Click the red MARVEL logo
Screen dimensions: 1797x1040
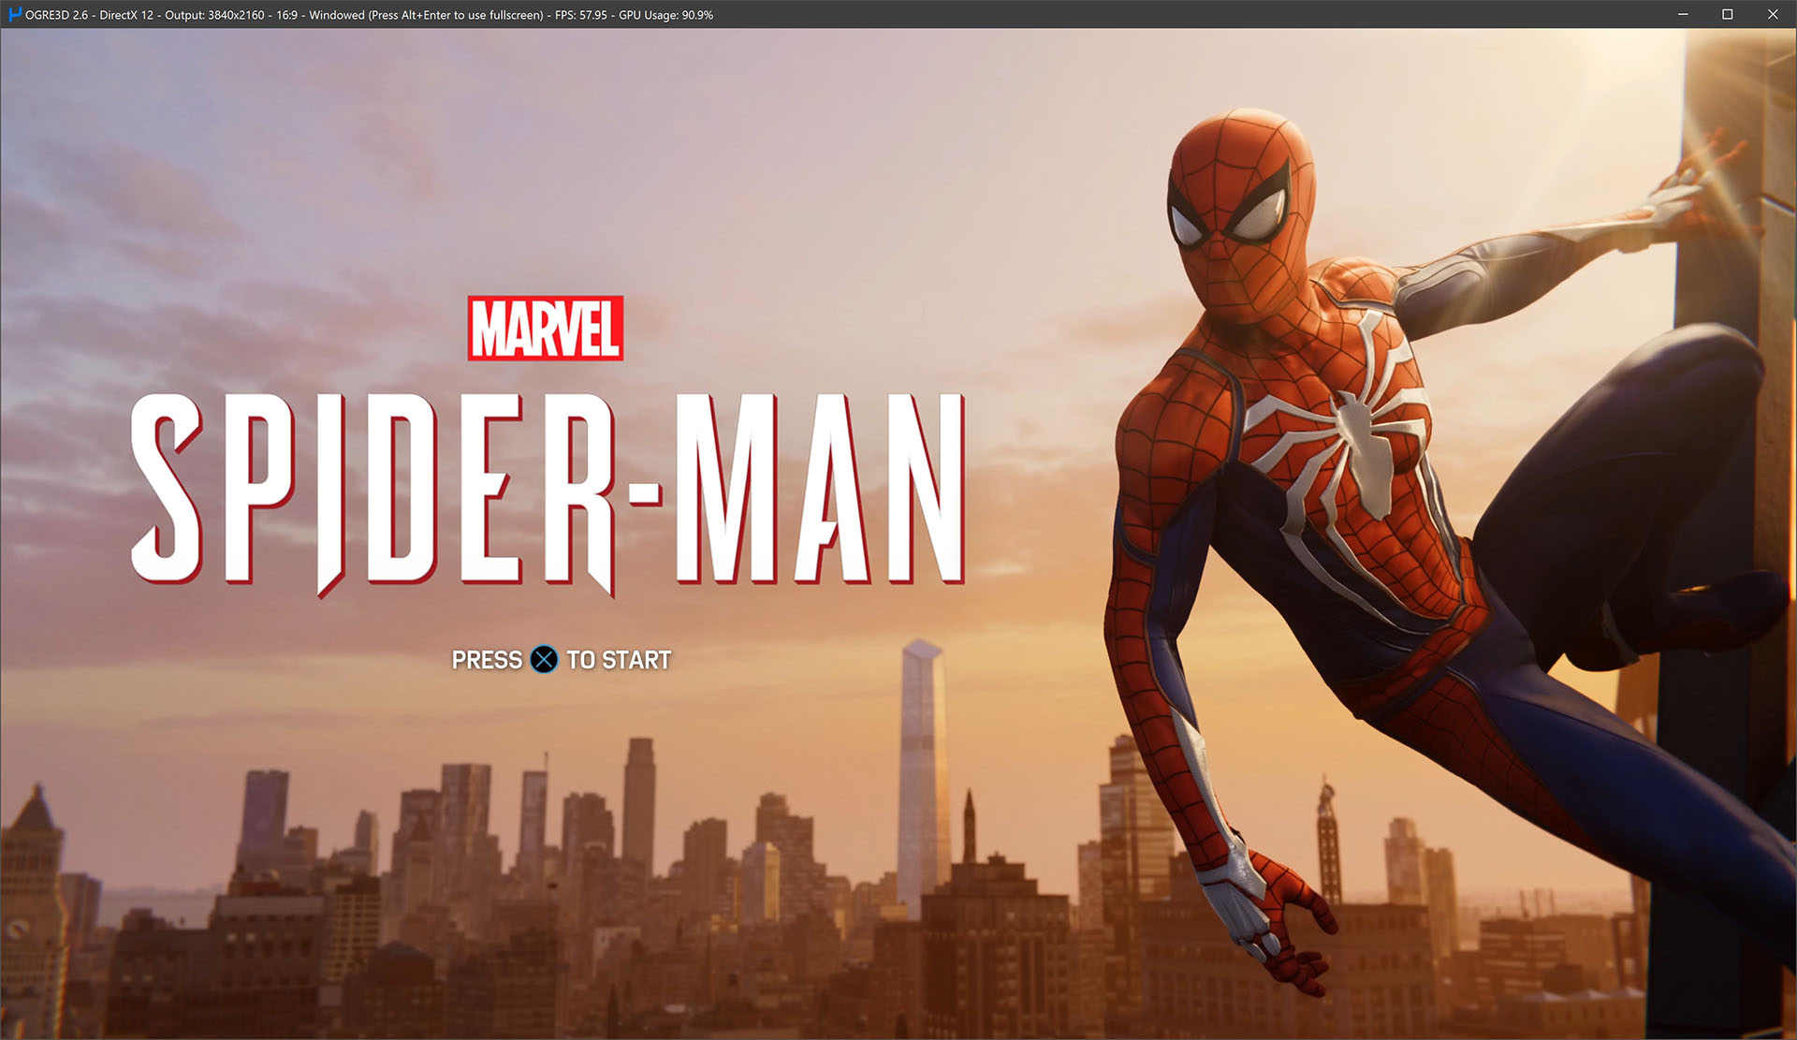tap(544, 330)
